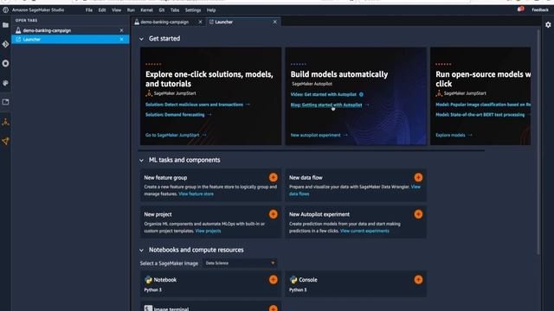The height and width of the screenshot is (311, 554).
Task: Click the notification bell icon
Action: 520,10
